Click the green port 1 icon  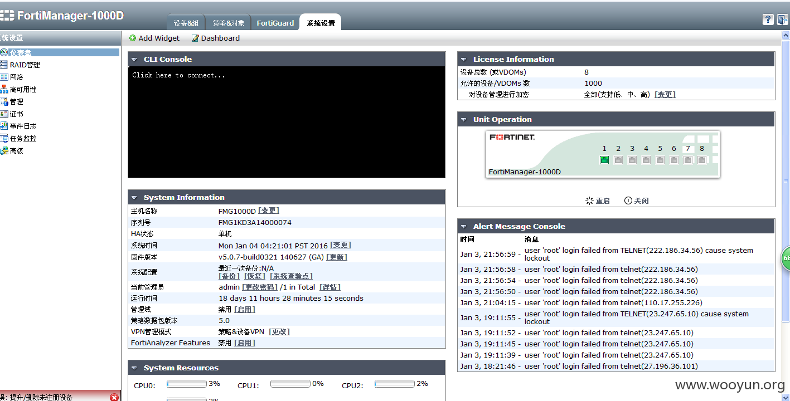pyautogui.click(x=604, y=160)
